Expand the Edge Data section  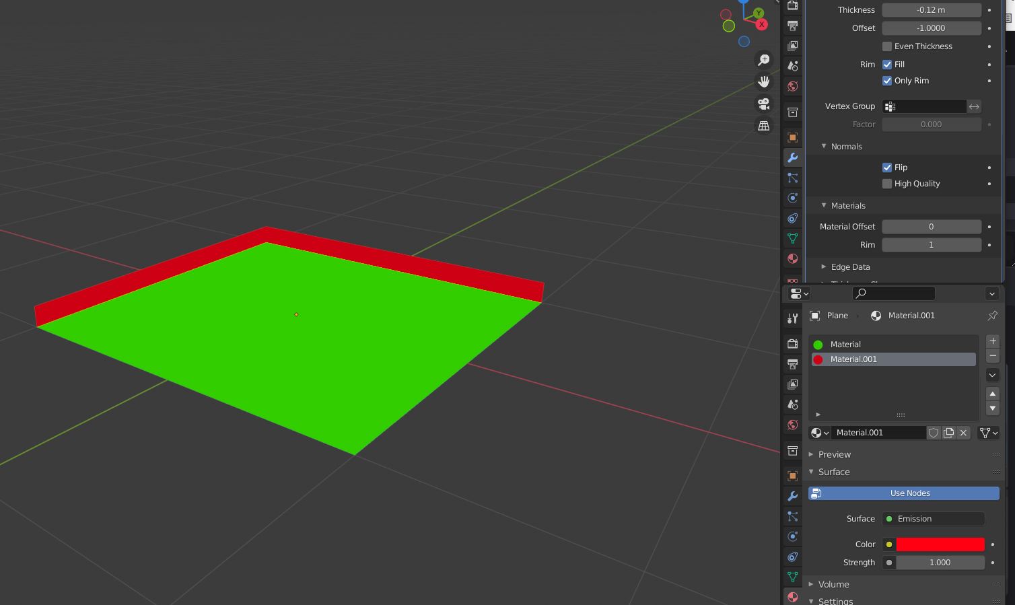pyautogui.click(x=824, y=266)
